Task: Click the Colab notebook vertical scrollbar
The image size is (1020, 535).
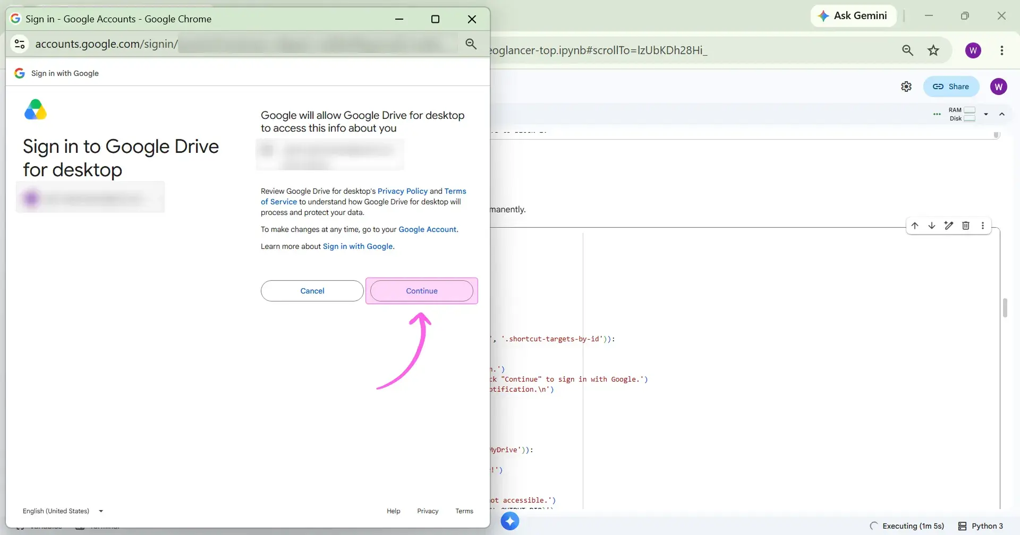Action: (x=1005, y=308)
